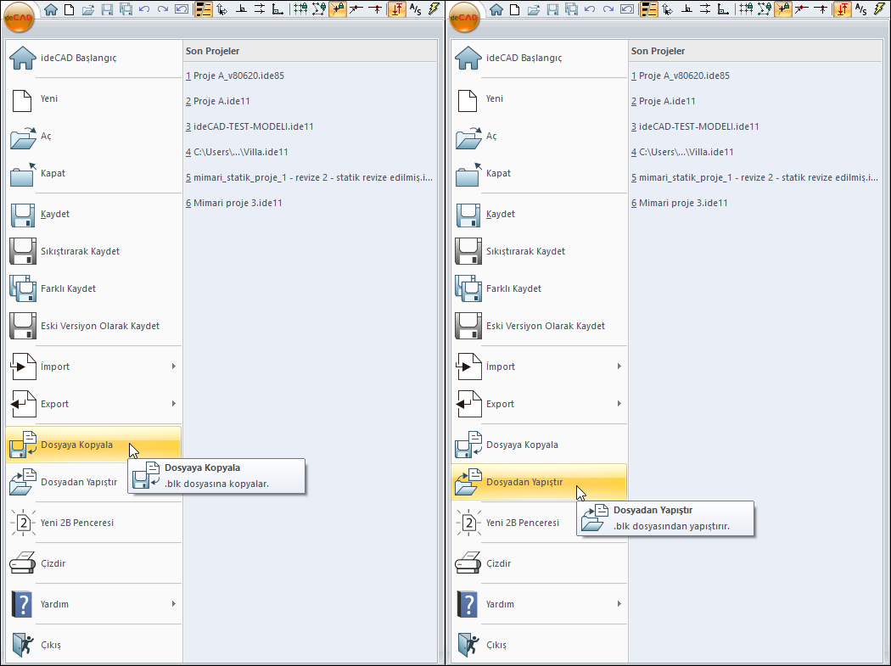
Task: Toggle highlighted properties list button in left toolbar
Action: click(x=203, y=9)
